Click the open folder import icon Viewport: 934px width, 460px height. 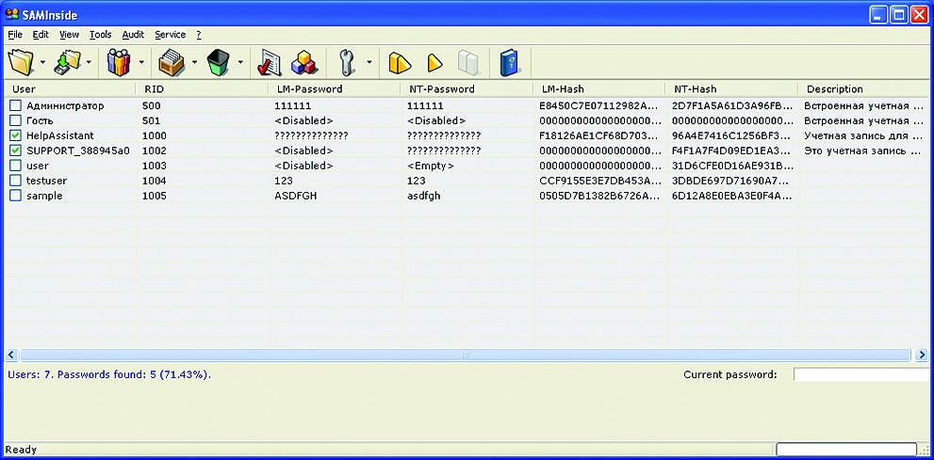(20, 63)
